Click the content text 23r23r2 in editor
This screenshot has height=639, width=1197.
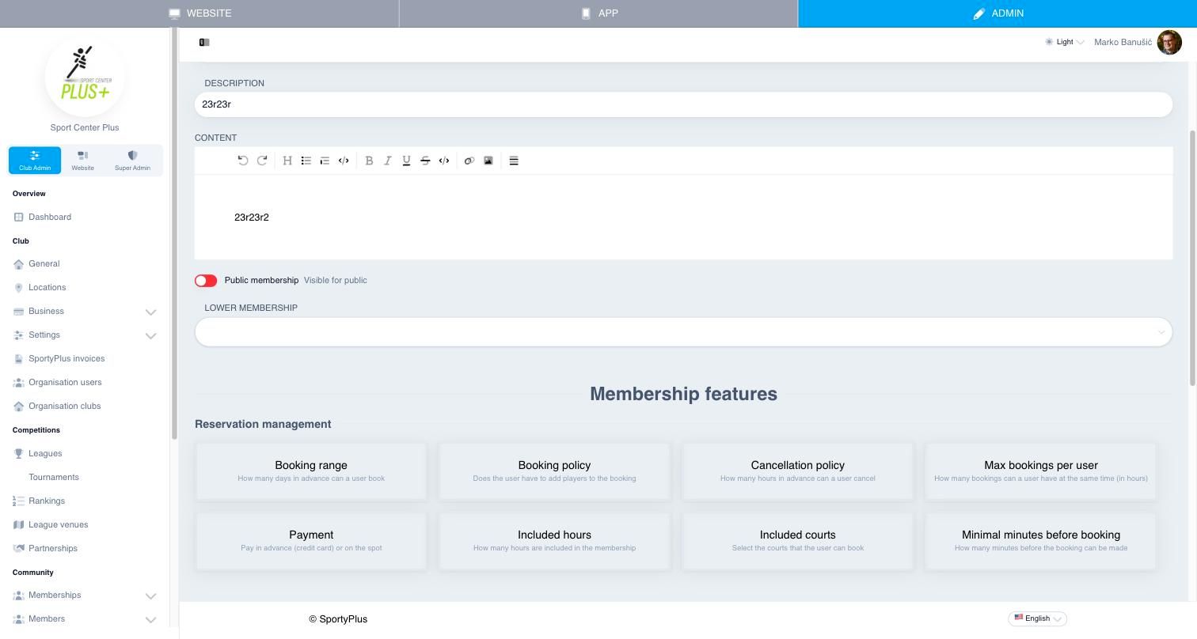252,217
